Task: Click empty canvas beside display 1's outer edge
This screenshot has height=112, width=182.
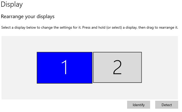Action: coord(19,68)
